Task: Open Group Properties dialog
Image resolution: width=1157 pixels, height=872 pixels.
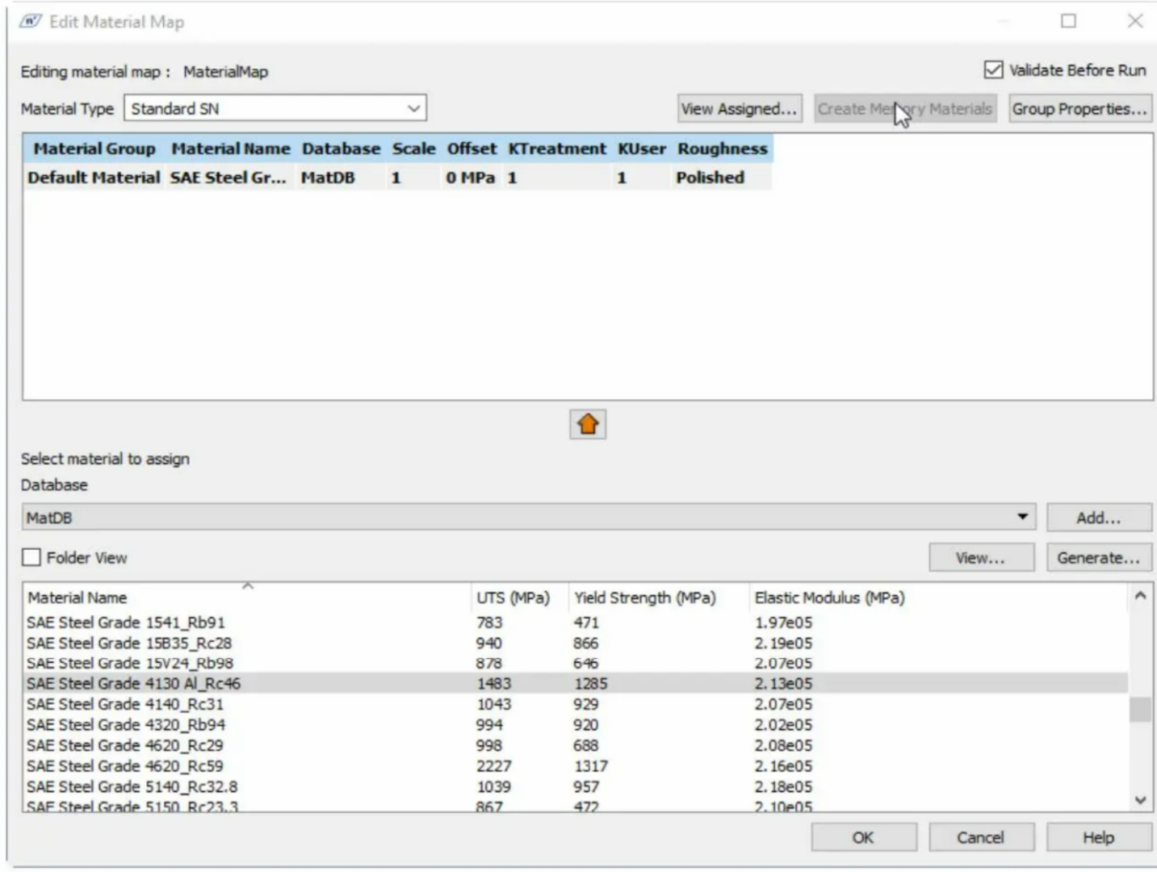Action: (1079, 109)
